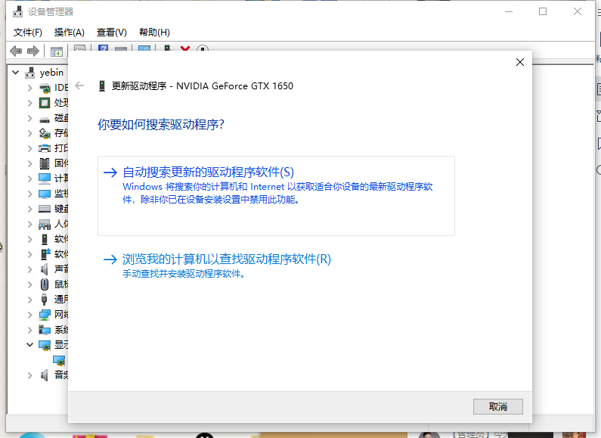Select the yebin tree label

51,73
